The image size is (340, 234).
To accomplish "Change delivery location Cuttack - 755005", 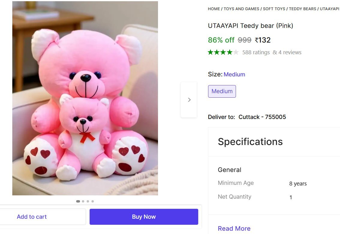I will (262, 117).
